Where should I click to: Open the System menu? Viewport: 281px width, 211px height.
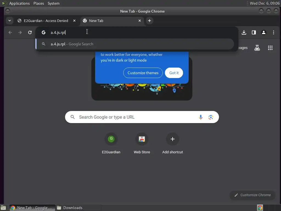pos(54,3)
